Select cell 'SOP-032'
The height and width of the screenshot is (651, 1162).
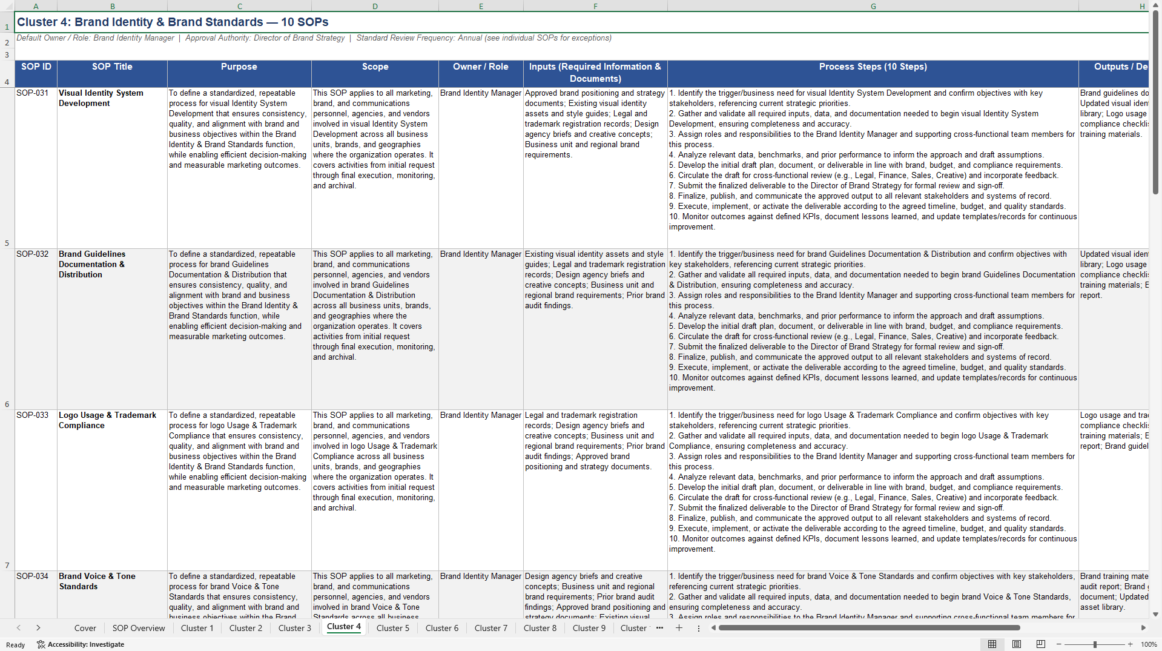point(36,329)
